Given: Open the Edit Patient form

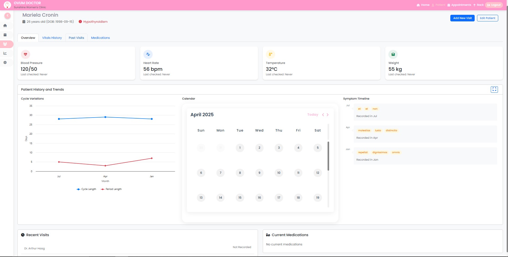Looking at the screenshot, I should coord(487,18).
